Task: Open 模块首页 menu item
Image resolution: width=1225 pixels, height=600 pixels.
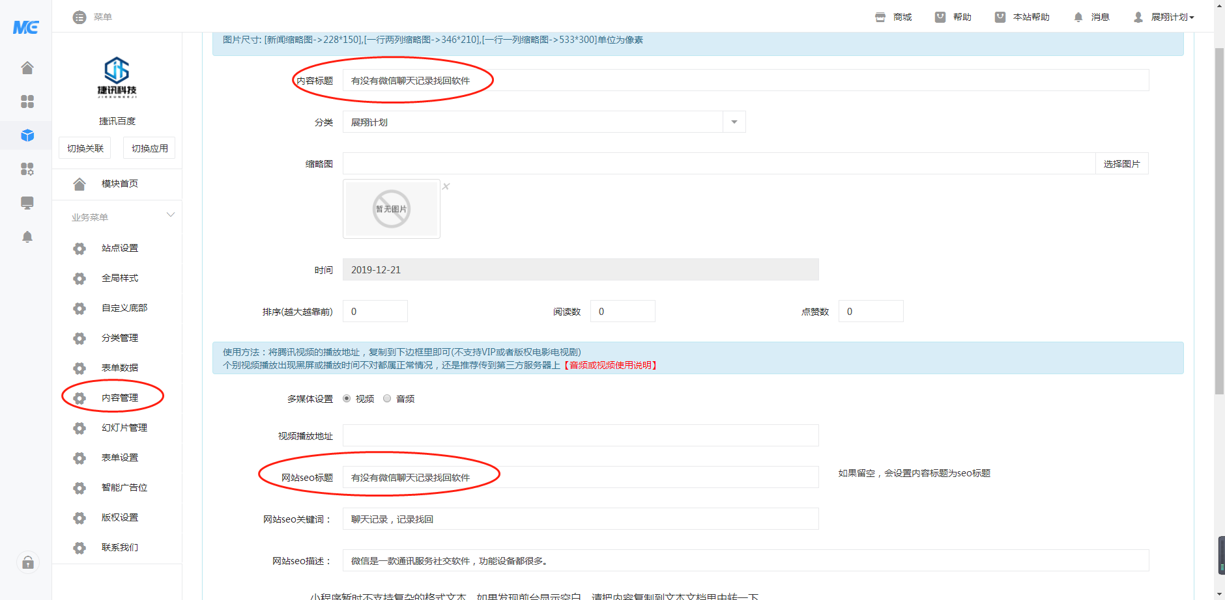Action: point(120,184)
